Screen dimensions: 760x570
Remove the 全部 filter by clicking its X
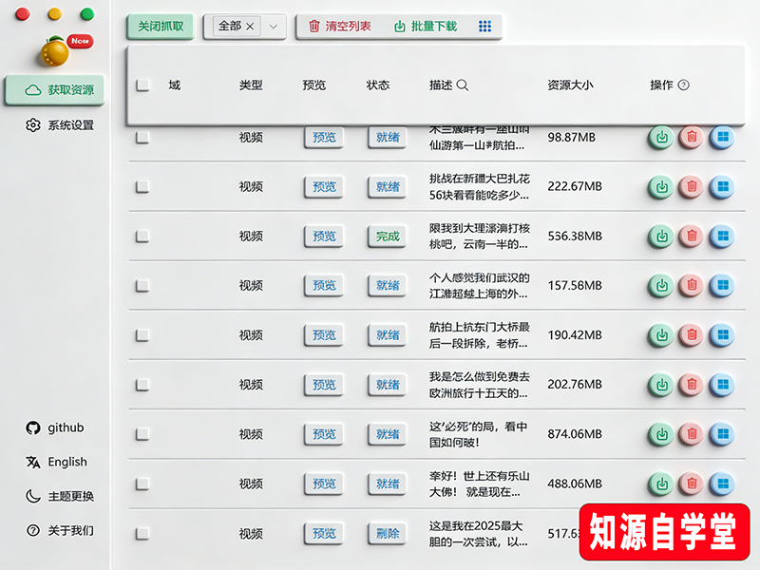(x=249, y=26)
